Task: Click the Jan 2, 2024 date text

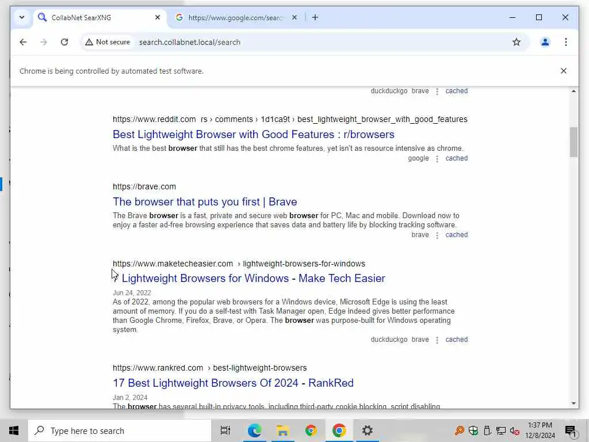Action: tap(130, 397)
